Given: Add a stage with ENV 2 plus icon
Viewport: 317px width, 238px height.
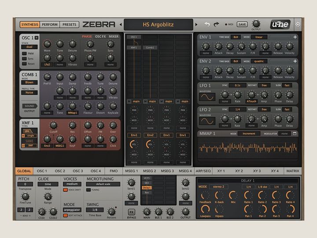Looking at the screenshot, I should tap(295, 61).
